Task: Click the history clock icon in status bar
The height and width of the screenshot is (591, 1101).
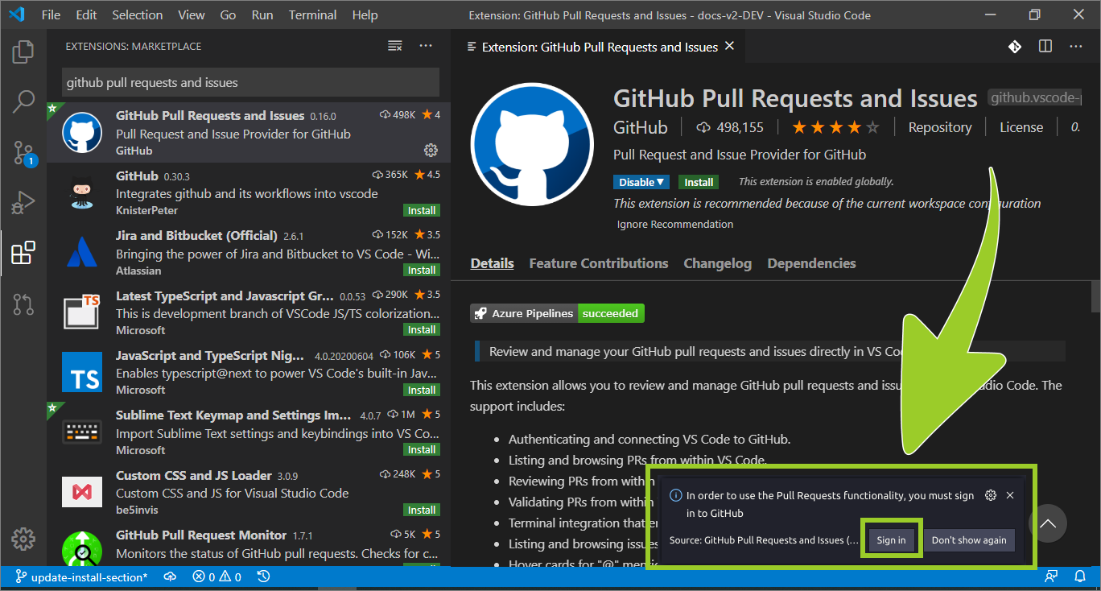Action: coord(263,577)
